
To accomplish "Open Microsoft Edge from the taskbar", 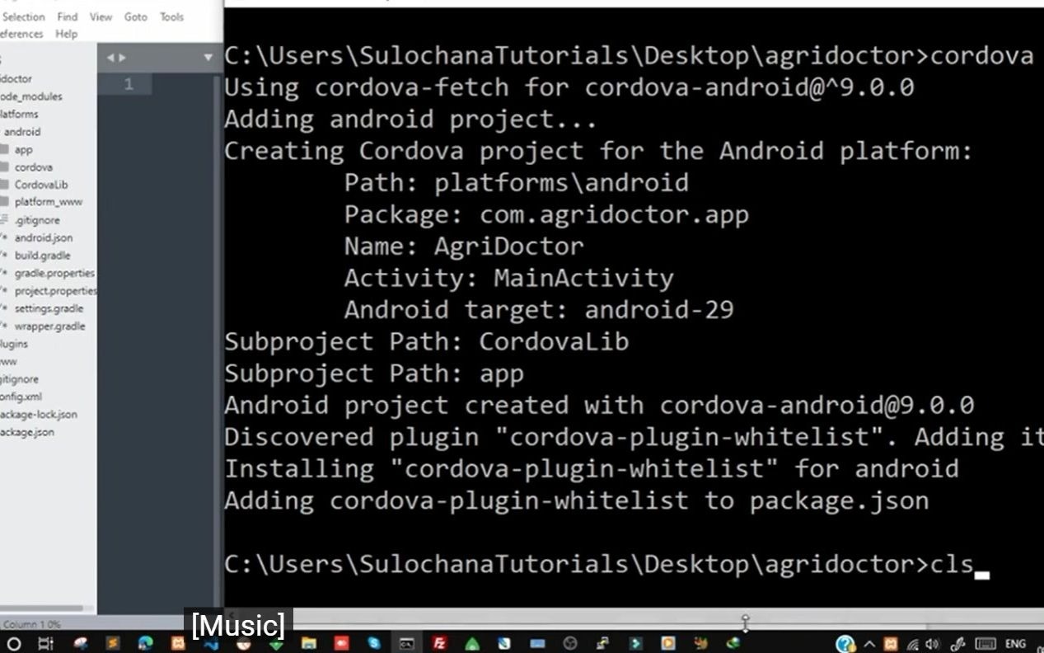I will click(145, 643).
